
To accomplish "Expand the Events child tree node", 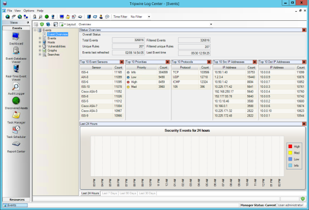I will pos(40,38).
